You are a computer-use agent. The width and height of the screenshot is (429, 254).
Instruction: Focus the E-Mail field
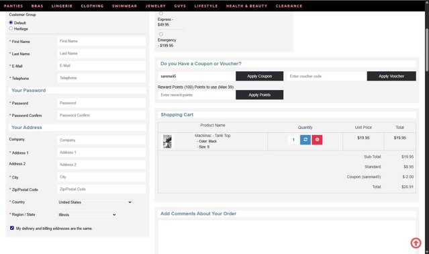(x=101, y=66)
